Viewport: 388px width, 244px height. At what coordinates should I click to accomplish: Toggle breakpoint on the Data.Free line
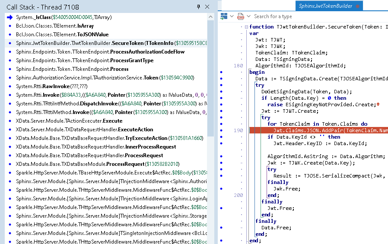(x=222, y=228)
